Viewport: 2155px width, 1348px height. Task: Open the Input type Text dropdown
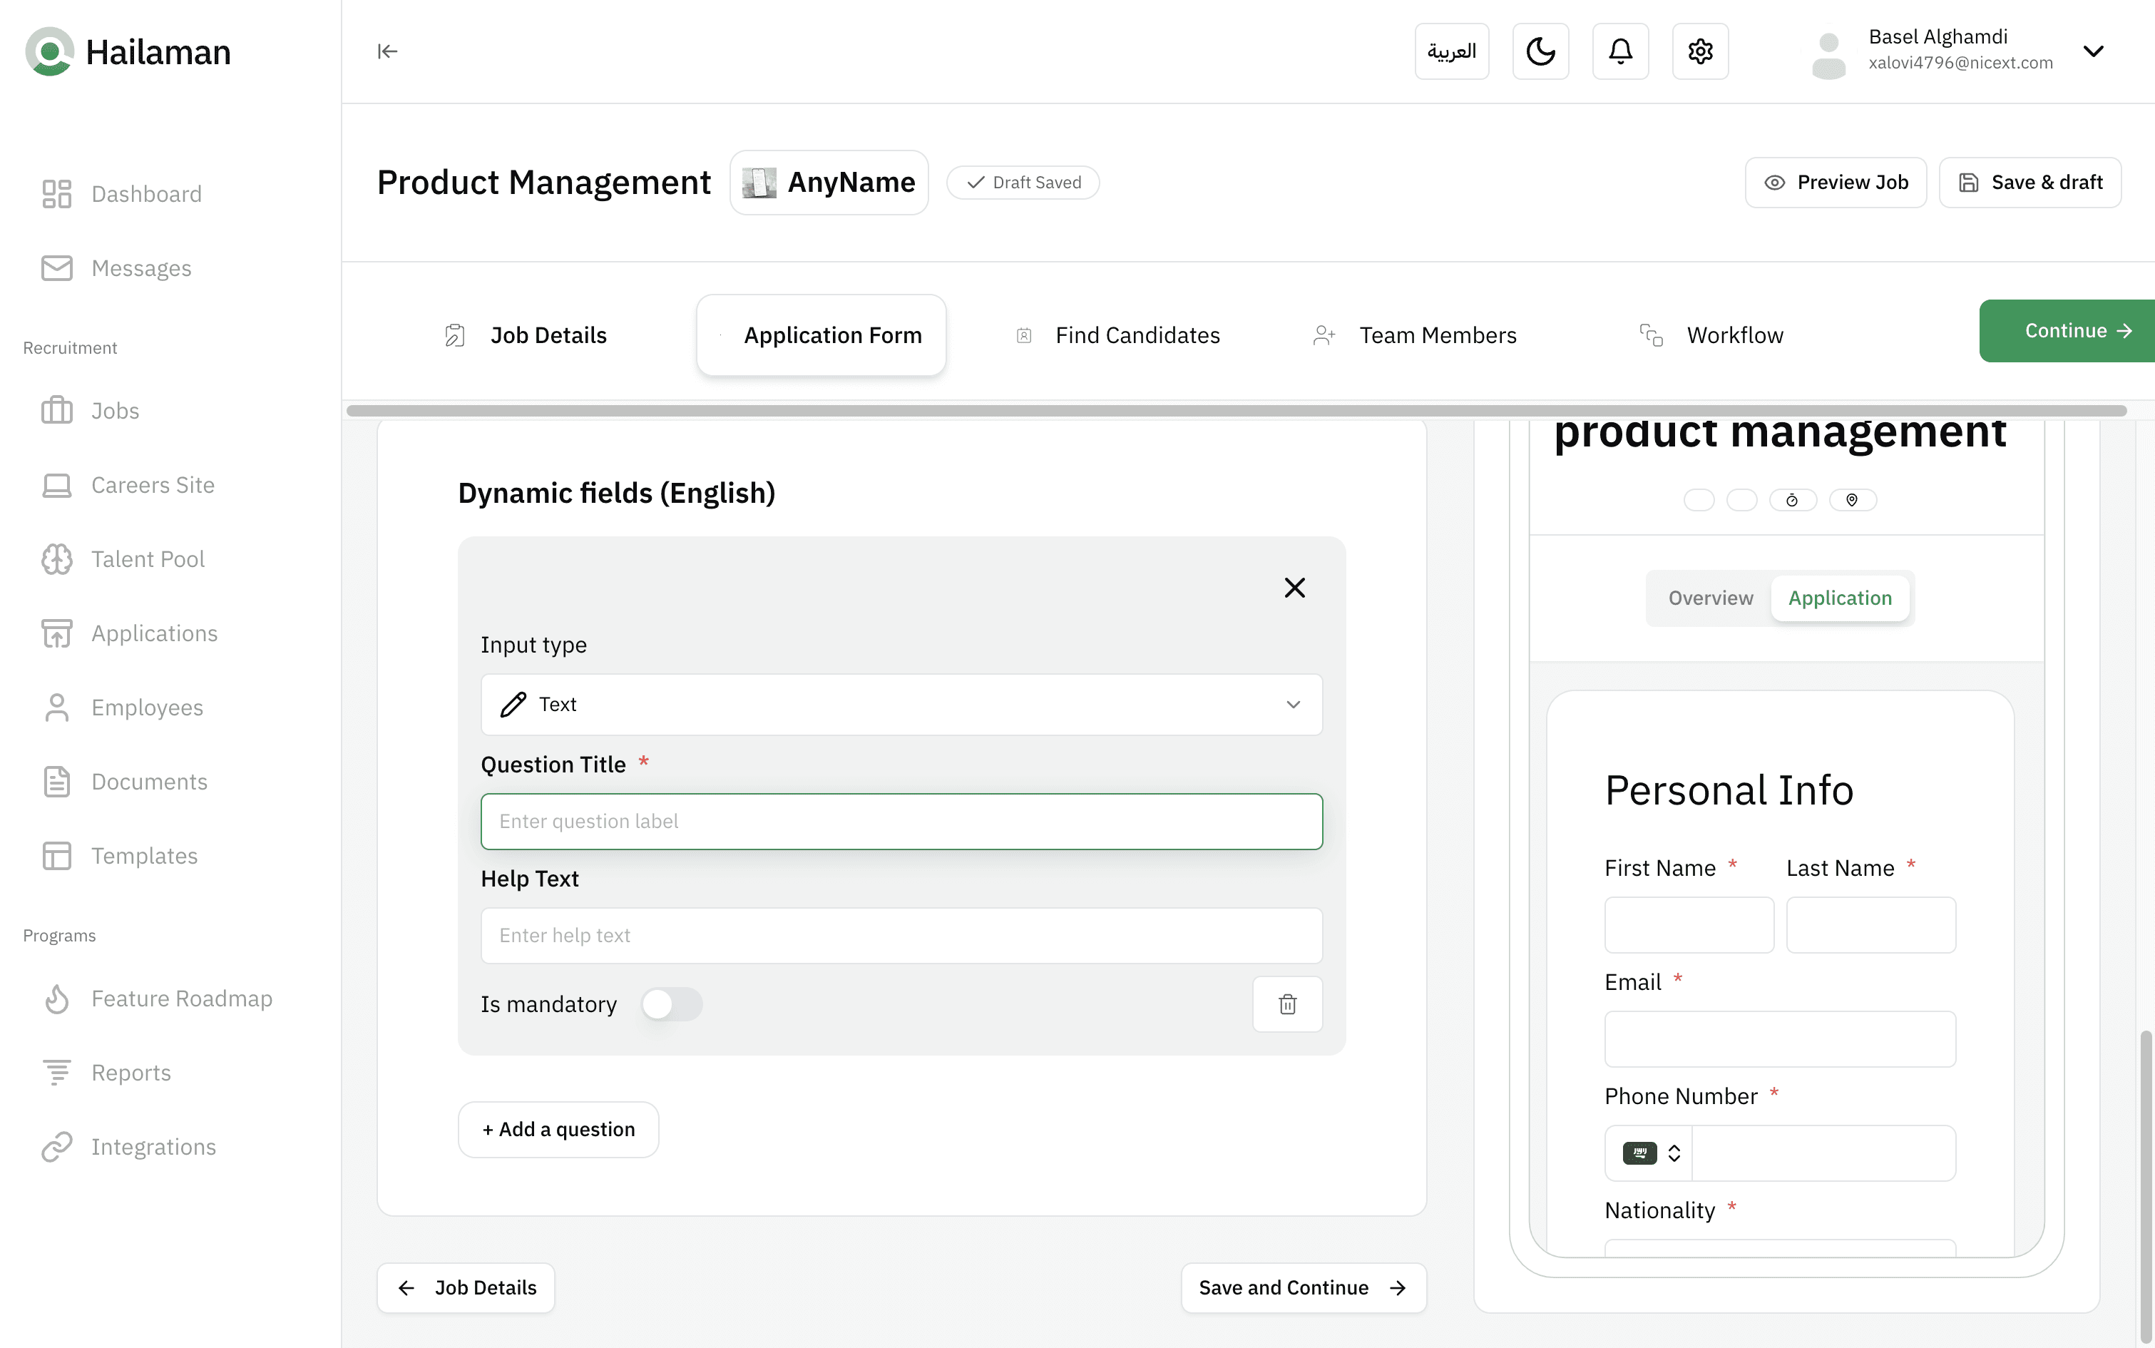click(901, 705)
